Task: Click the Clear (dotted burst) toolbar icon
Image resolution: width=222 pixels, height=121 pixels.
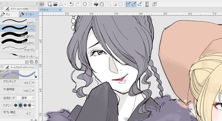Action: 85,4
